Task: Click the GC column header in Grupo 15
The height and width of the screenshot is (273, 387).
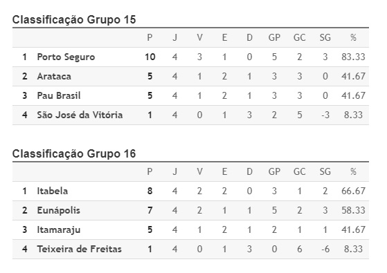Action: click(x=299, y=38)
